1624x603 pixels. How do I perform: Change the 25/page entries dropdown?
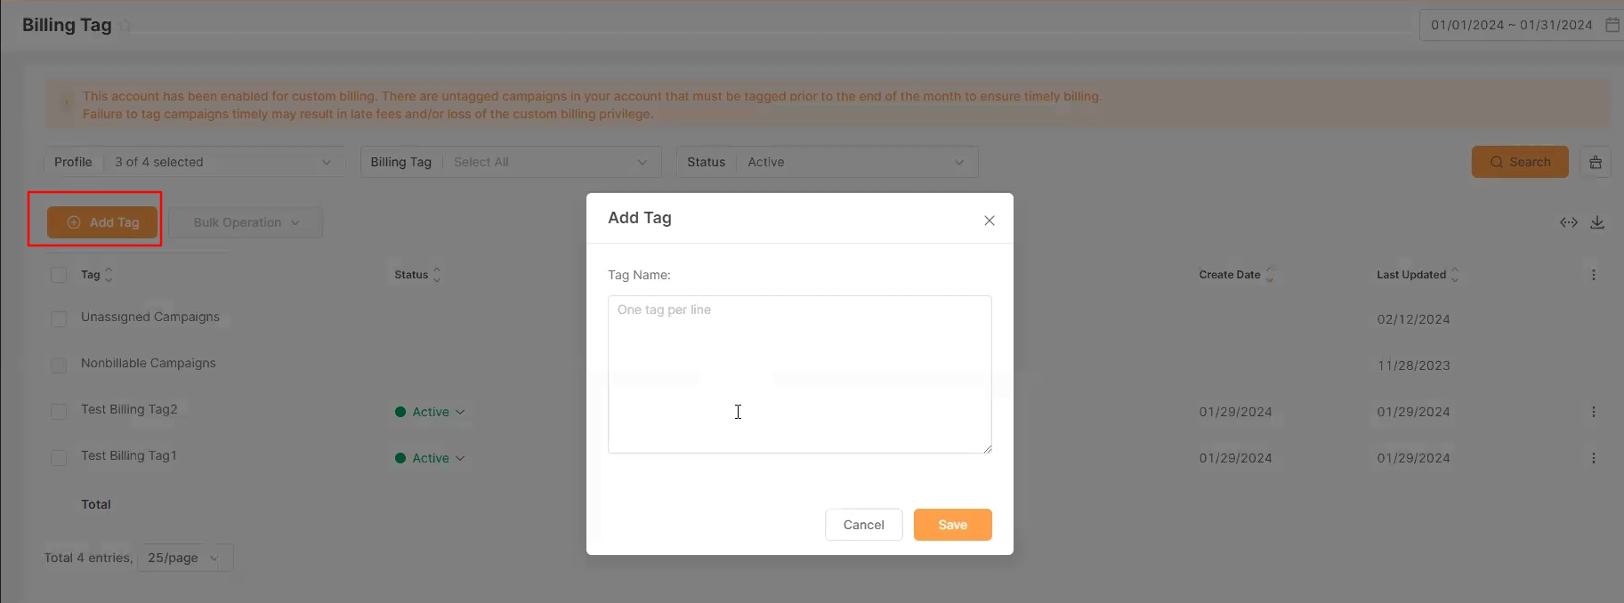click(x=184, y=558)
